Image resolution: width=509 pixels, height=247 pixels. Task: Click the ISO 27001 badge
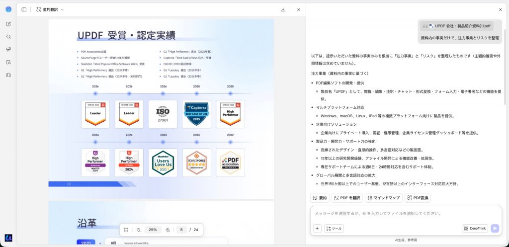(x=163, y=114)
